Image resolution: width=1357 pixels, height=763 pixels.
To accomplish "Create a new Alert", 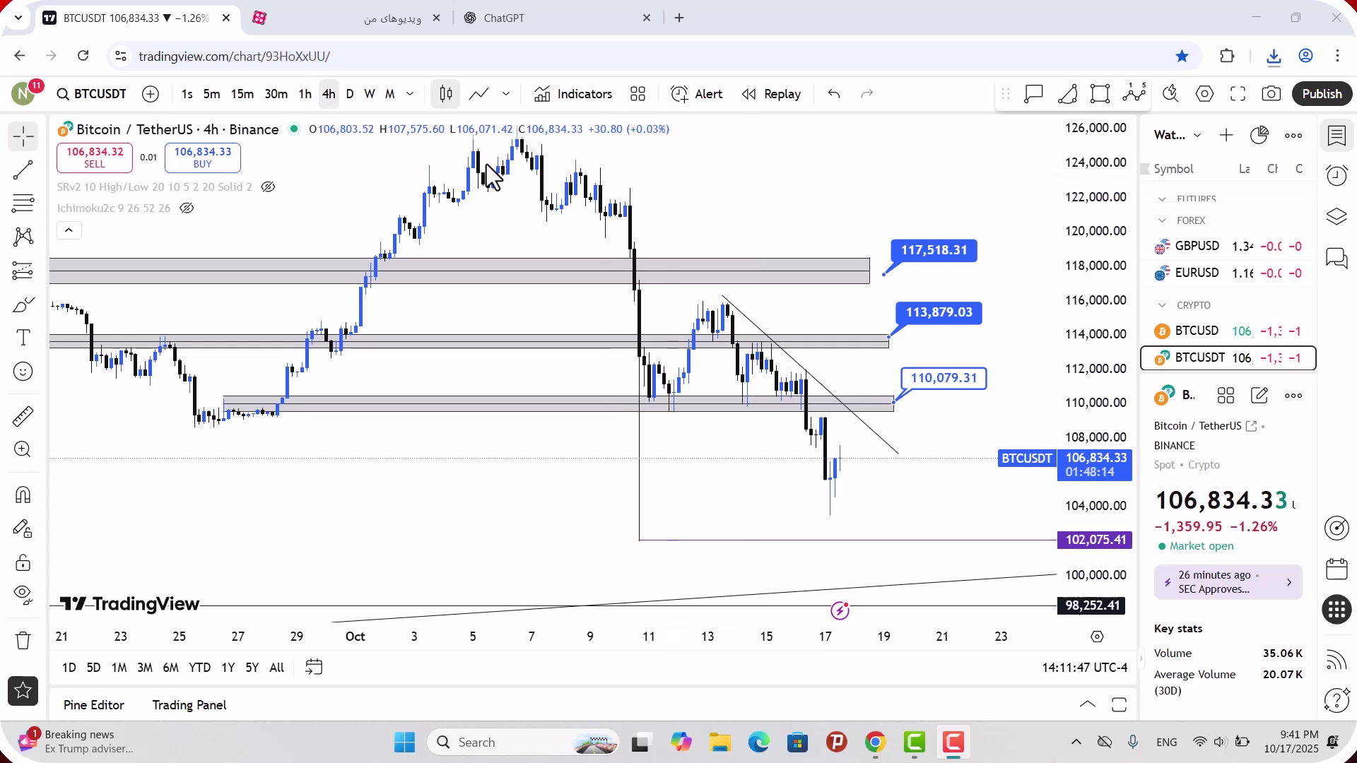I will click(x=696, y=94).
